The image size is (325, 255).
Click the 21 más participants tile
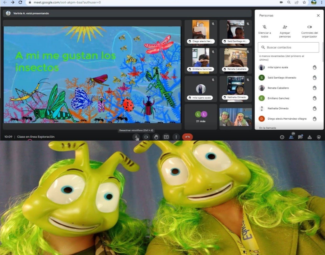[201, 117]
